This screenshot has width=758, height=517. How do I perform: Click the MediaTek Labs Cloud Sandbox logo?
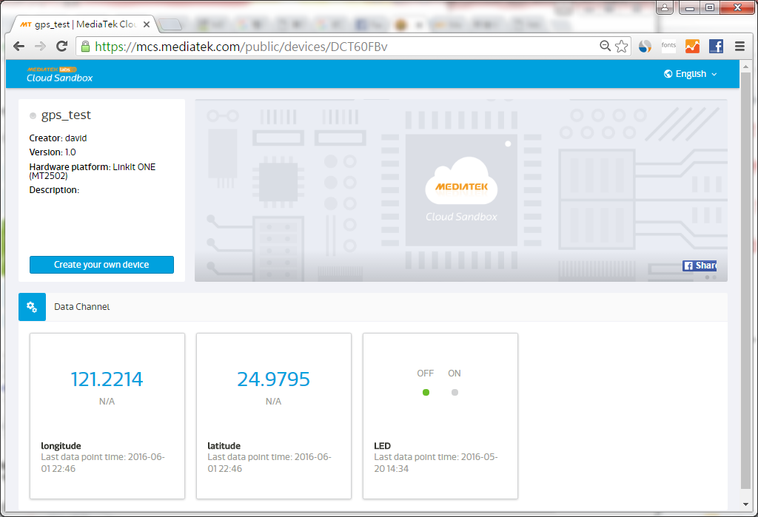[59, 75]
